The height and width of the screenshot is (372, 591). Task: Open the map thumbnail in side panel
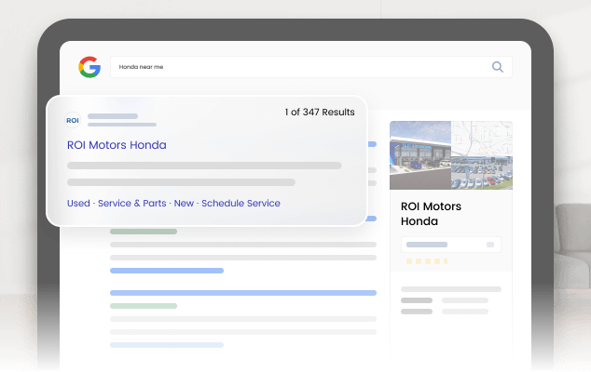click(482, 139)
